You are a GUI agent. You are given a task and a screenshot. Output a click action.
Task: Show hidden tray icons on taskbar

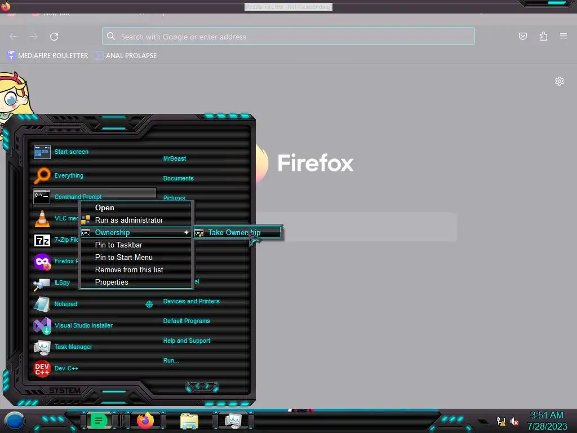(483, 422)
